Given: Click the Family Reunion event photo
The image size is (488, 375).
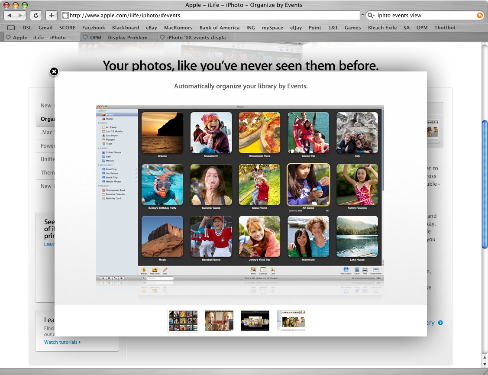Looking at the screenshot, I should [357, 184].
